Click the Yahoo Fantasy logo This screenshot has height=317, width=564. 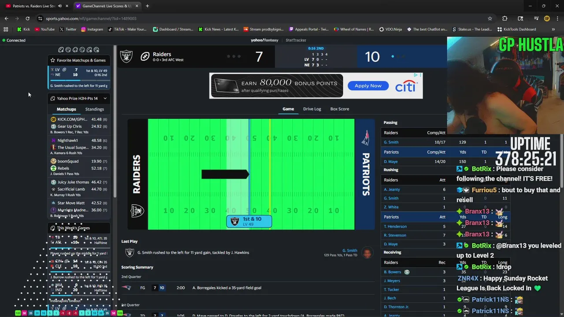tap(264, 40)
